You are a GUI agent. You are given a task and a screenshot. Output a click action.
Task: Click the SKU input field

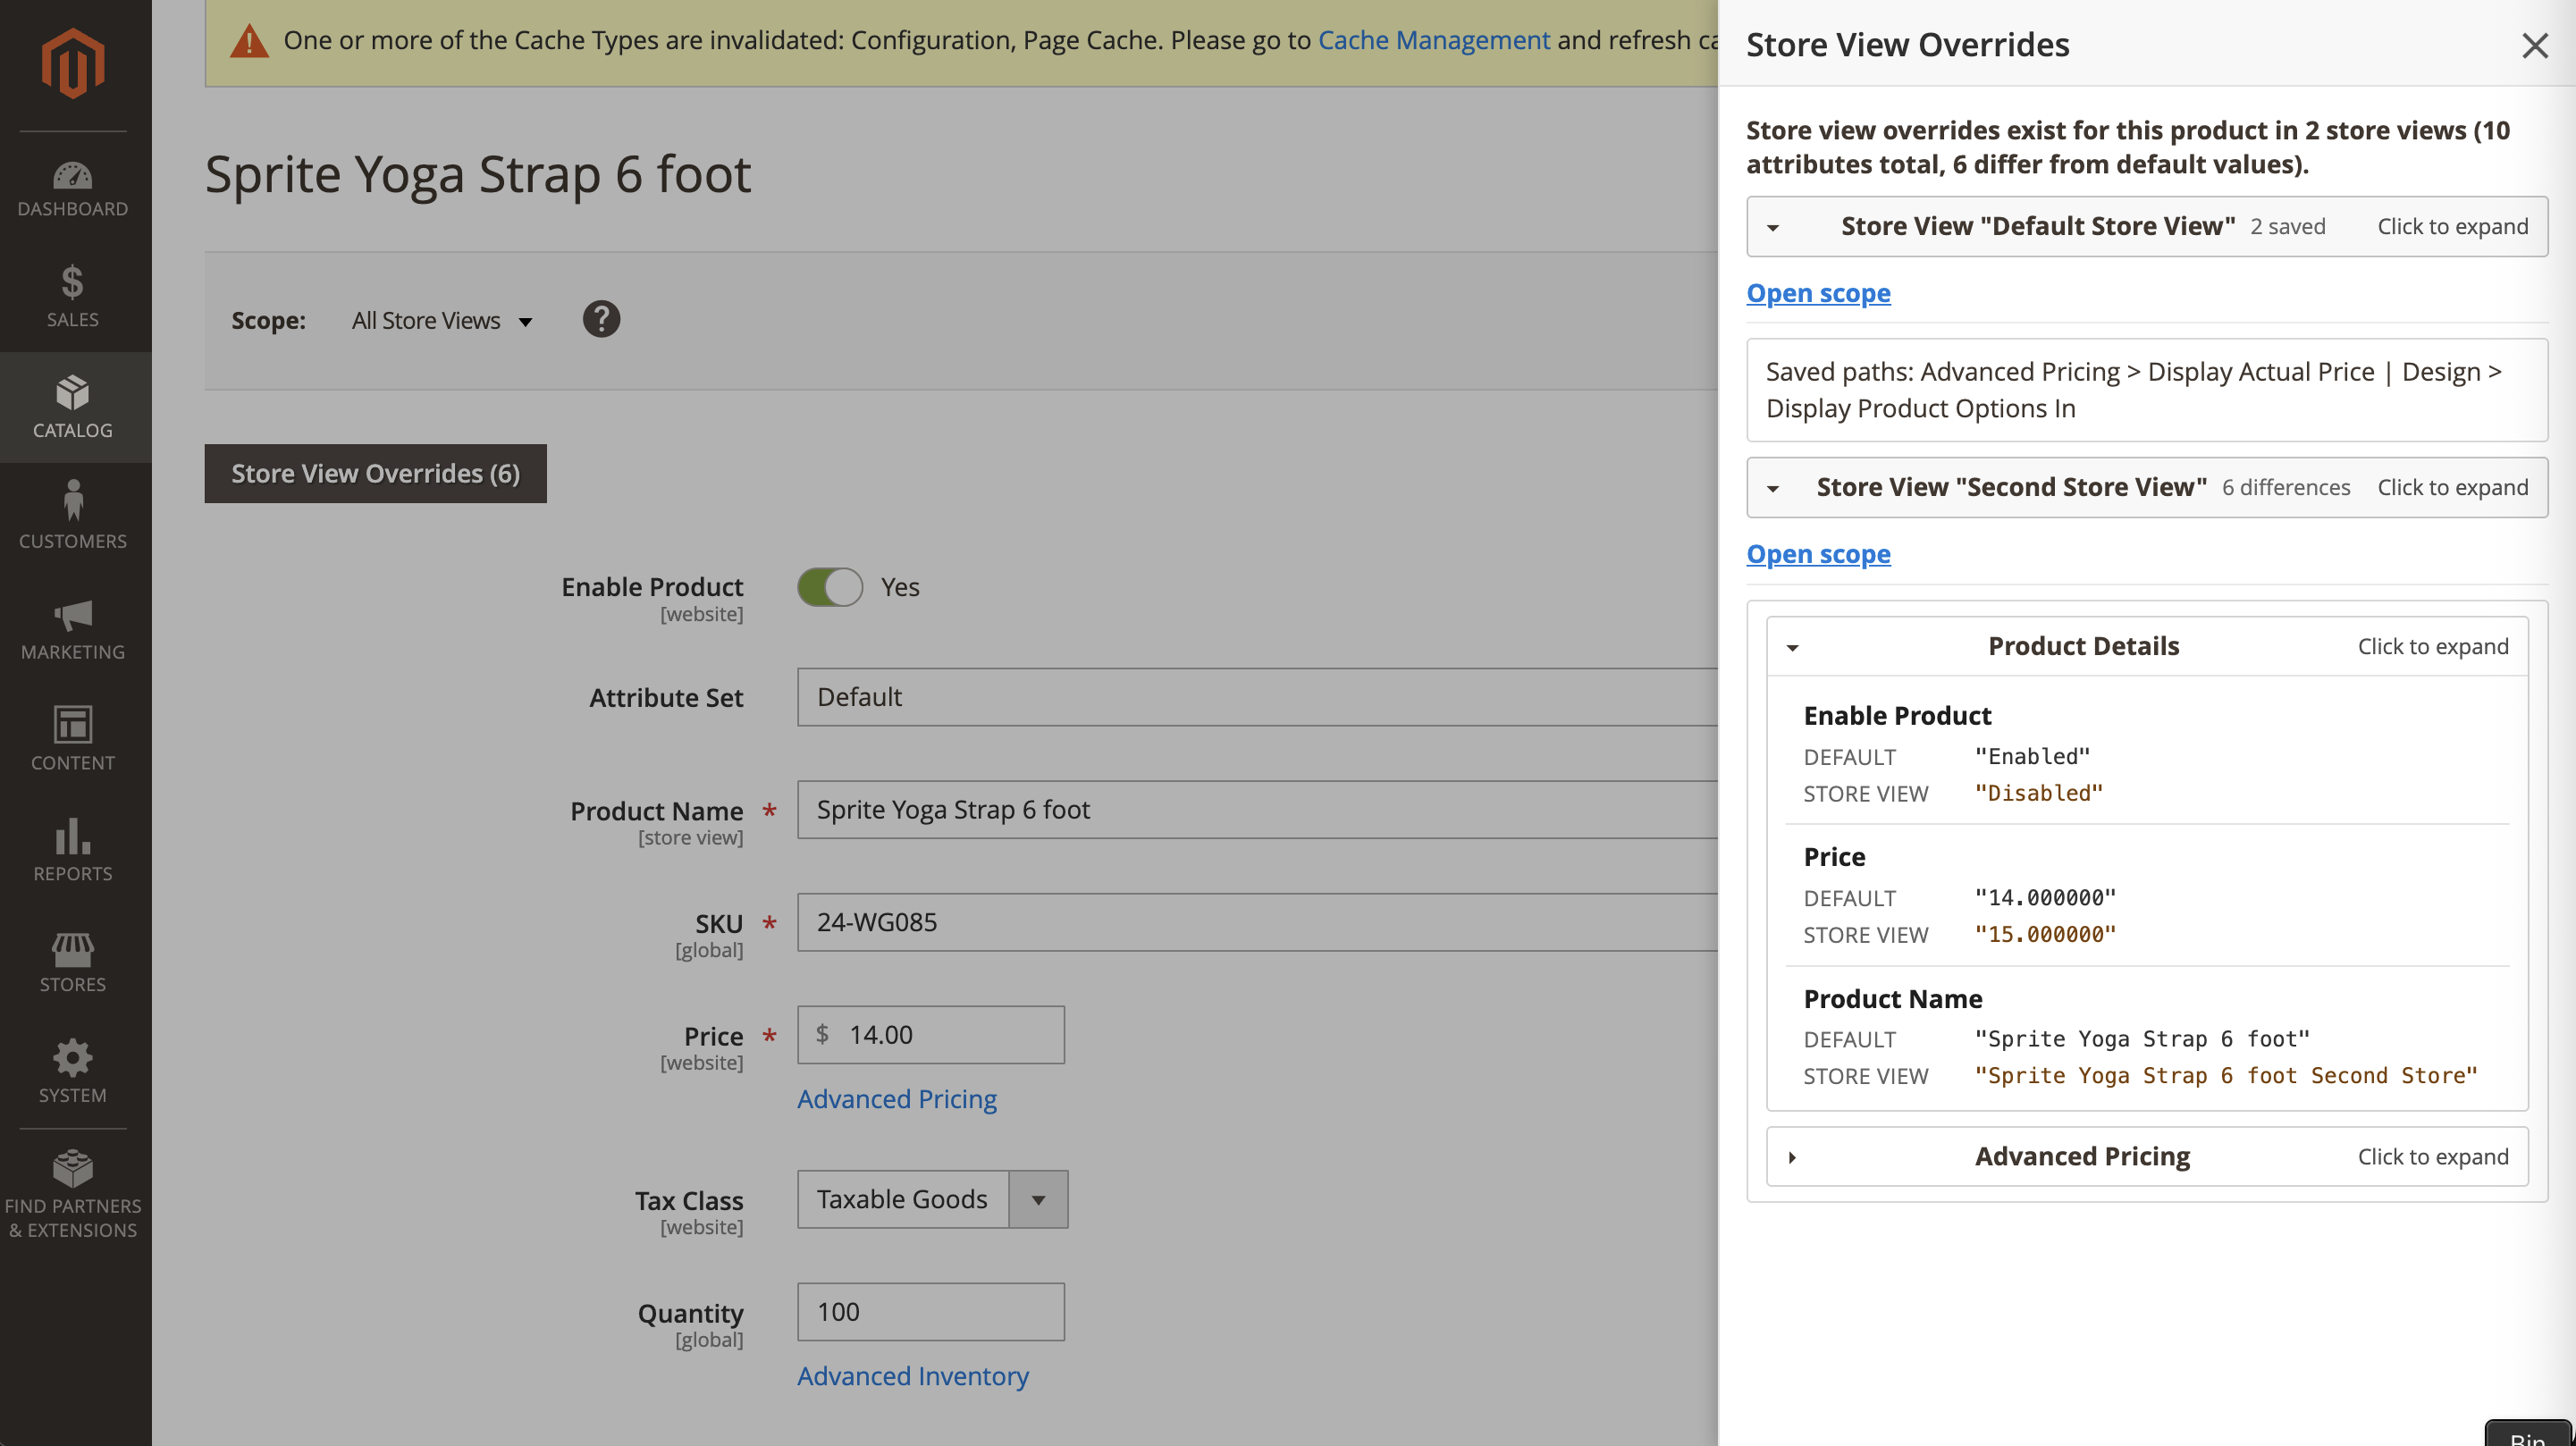click(x=1257, y=922)
